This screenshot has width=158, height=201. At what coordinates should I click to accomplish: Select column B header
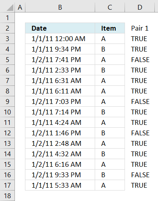[x=60, y=7]
